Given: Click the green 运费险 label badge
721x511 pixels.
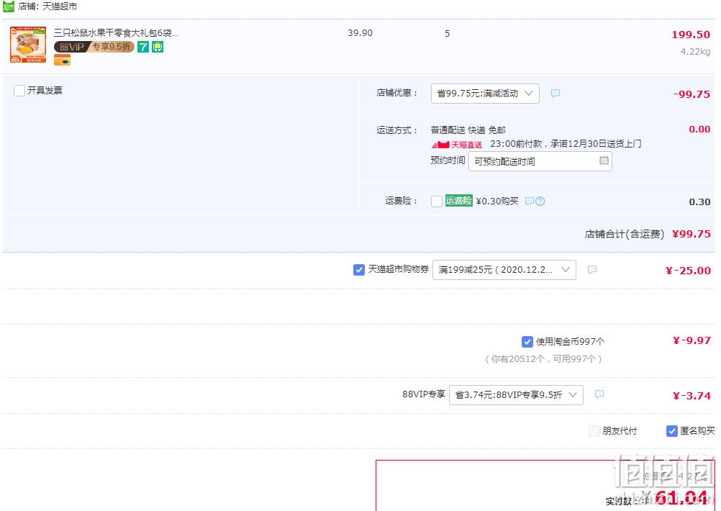Looking at the screenshot, I should [458, 201].
